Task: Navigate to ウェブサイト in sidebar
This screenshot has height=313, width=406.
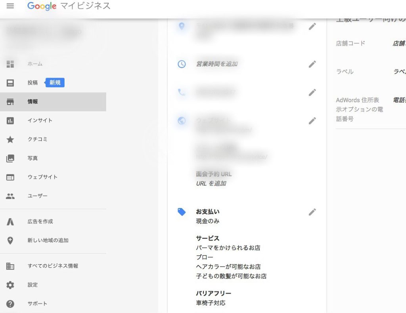Action: [42, 177]
